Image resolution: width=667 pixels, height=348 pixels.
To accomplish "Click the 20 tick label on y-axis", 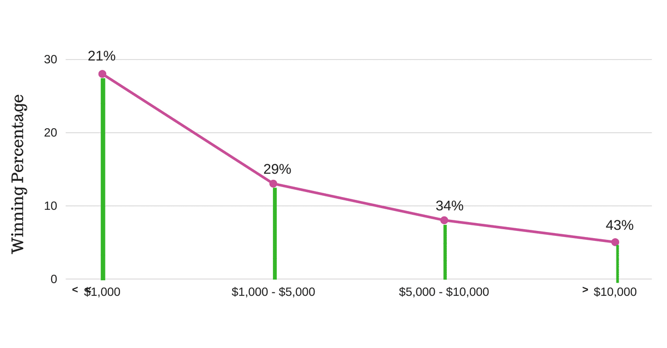I will click(x=51, y=133).
